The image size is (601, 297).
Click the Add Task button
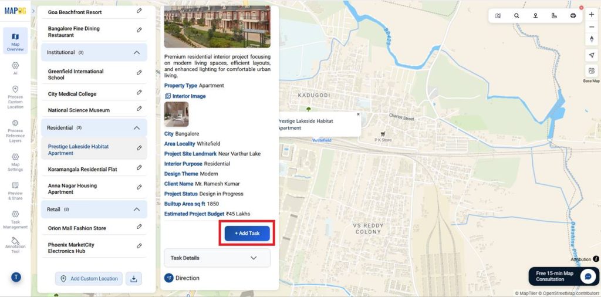[x=247, y=234]
